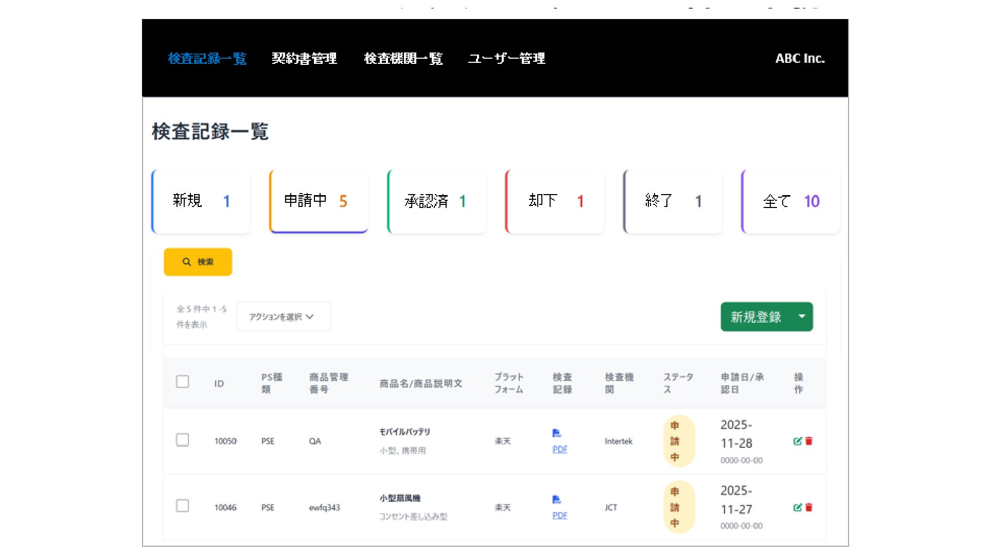988x556 pixels.
Task: Select the 却下 status filter card
Action: (554, 201)
